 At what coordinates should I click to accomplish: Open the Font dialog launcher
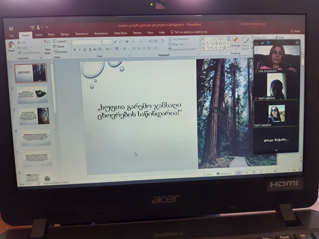(129, 56)
